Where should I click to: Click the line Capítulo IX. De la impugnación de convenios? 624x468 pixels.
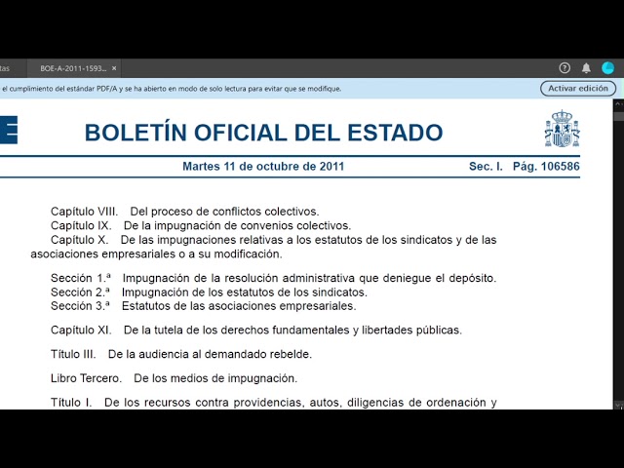click(201, 225)
